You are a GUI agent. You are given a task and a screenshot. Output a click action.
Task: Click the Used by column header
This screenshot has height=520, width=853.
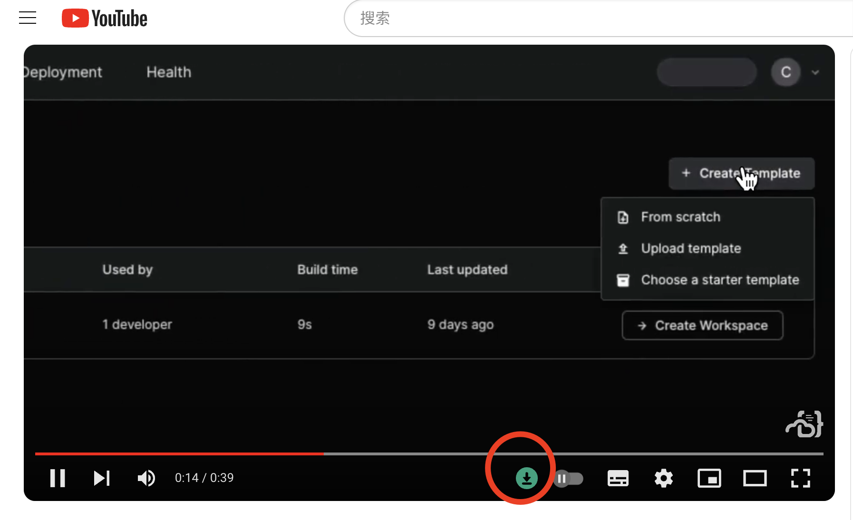(127, 270)
